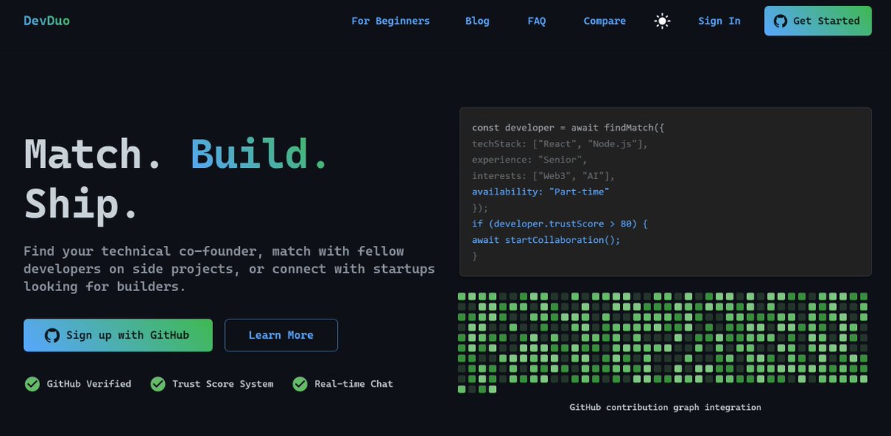Click the GitHub Verified checkmark icon
This screenshot has height=436, width=891.
tap(32, 384)
